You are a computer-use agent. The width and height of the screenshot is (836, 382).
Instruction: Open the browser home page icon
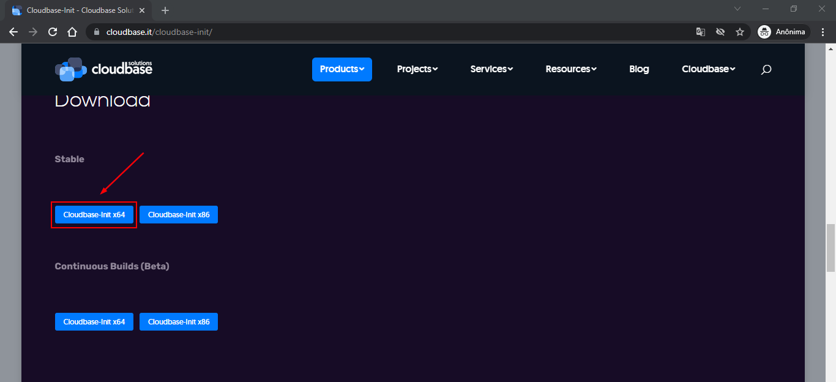72,32
